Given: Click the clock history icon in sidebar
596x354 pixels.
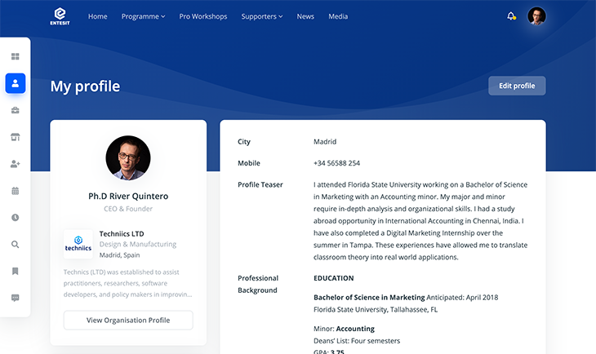Looking at the screenshot, I should click(16, 218).
